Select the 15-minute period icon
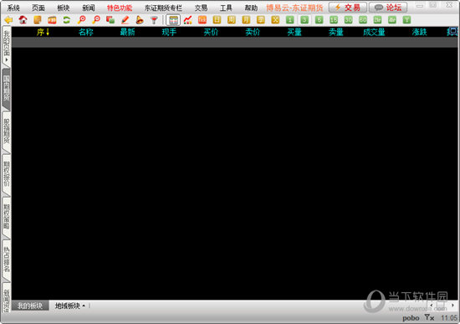 pos(334,20)
